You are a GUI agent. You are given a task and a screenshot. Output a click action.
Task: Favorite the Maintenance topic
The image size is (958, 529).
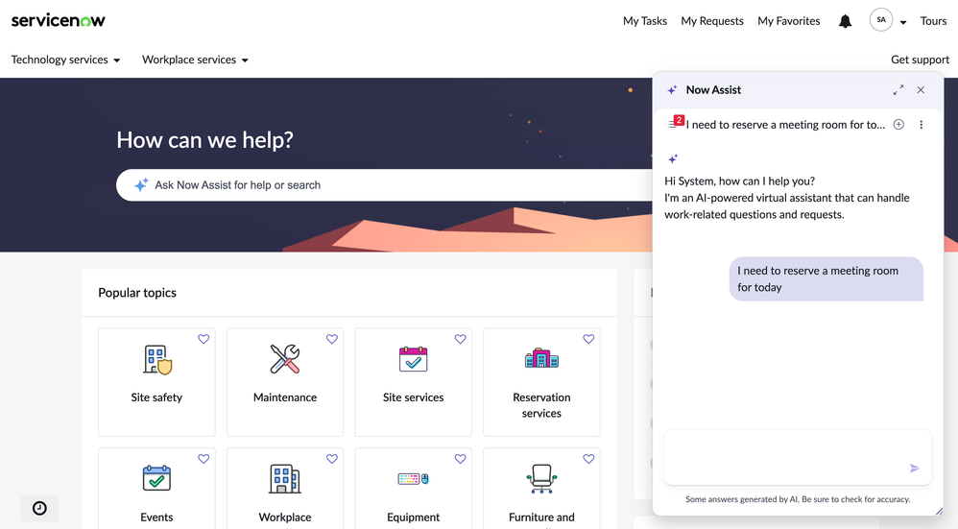pyautogui.click(x=332, y=339)
